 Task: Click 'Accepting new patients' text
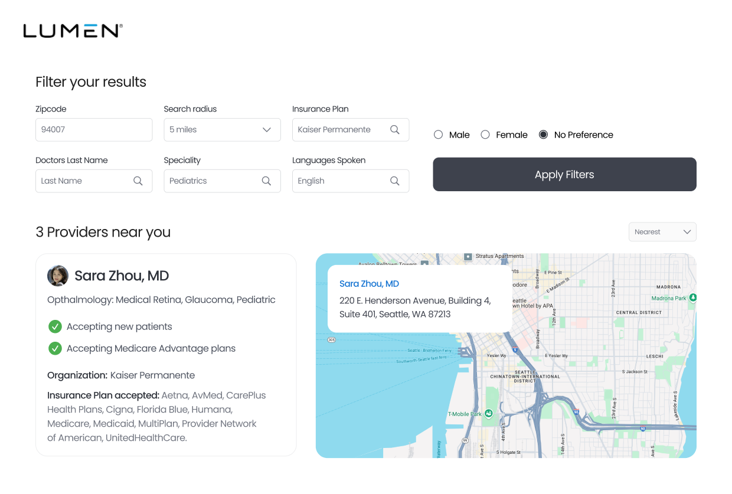coord(119,326)
